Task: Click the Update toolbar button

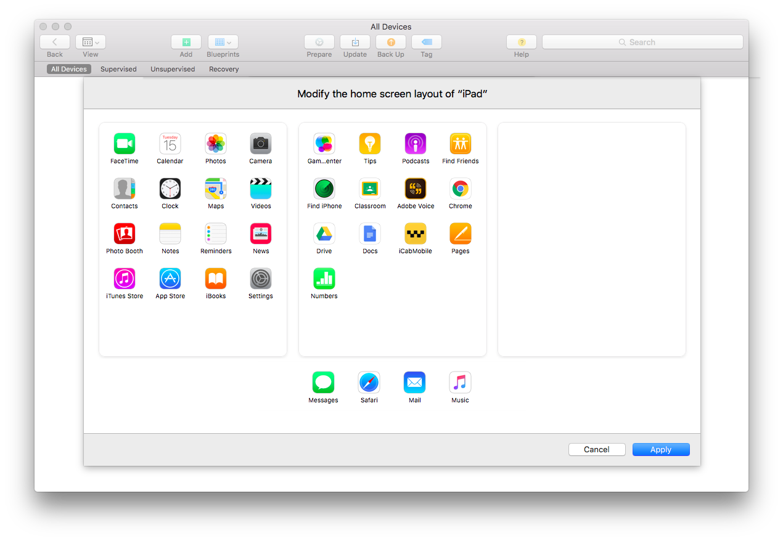Action: click(x=355, y=42)
